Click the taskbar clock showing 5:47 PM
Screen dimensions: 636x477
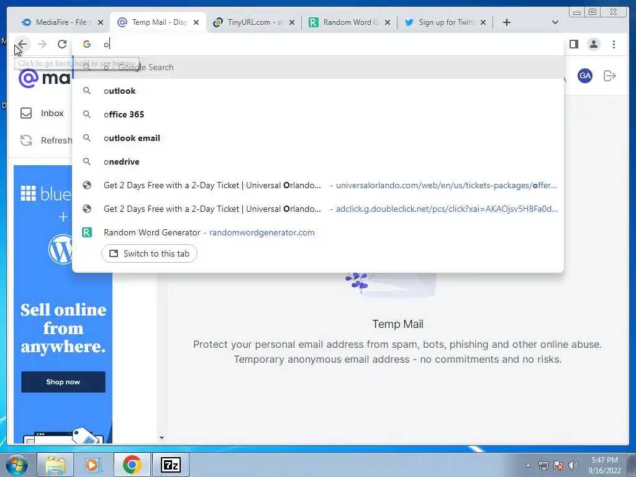(604, 465)
